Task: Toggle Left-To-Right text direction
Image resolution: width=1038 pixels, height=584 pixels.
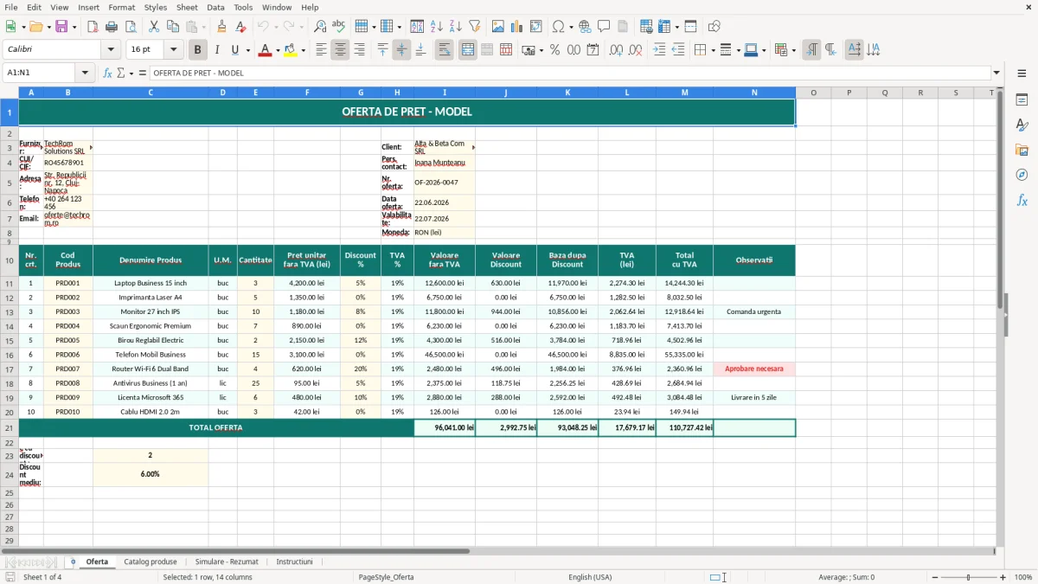Action: (811, 50)
